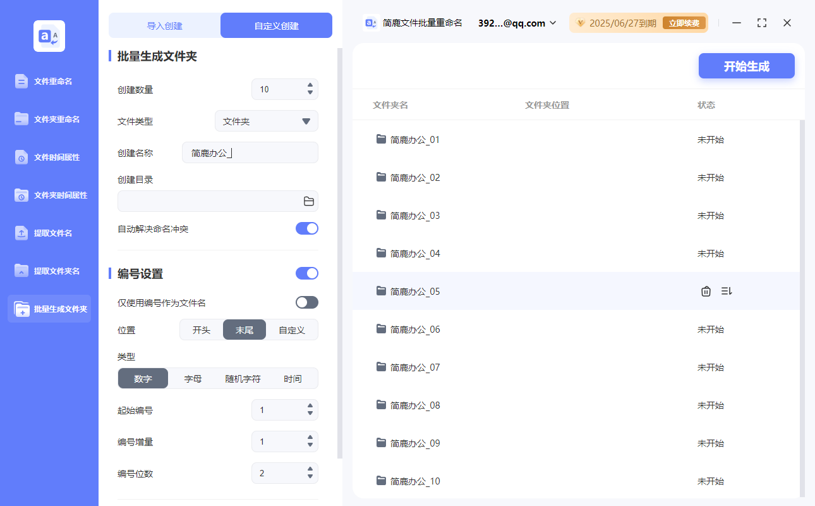Screen dimensions: 815x506
Task: Open the 提取文件夹名 tool
Action: point(49,271)
